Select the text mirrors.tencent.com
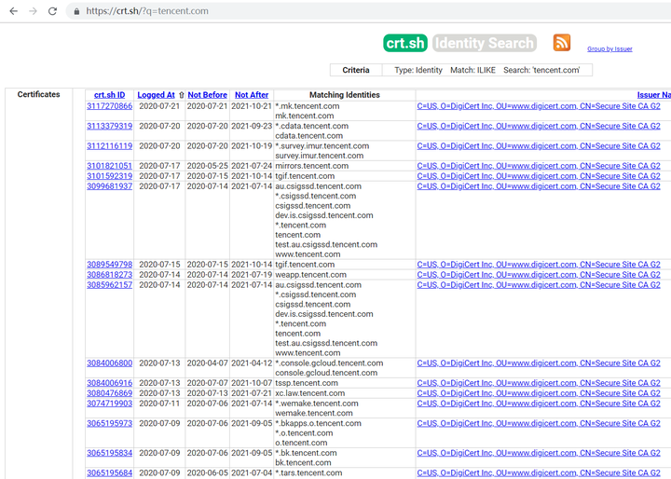Screen dimensions: 671x479 tap(311, 166)
